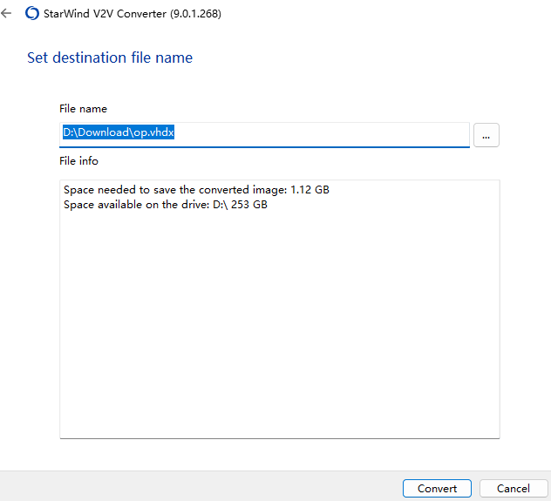Click the back arrow in the title bar
Viewport: 551px width, 501px height.
point(7,14)
